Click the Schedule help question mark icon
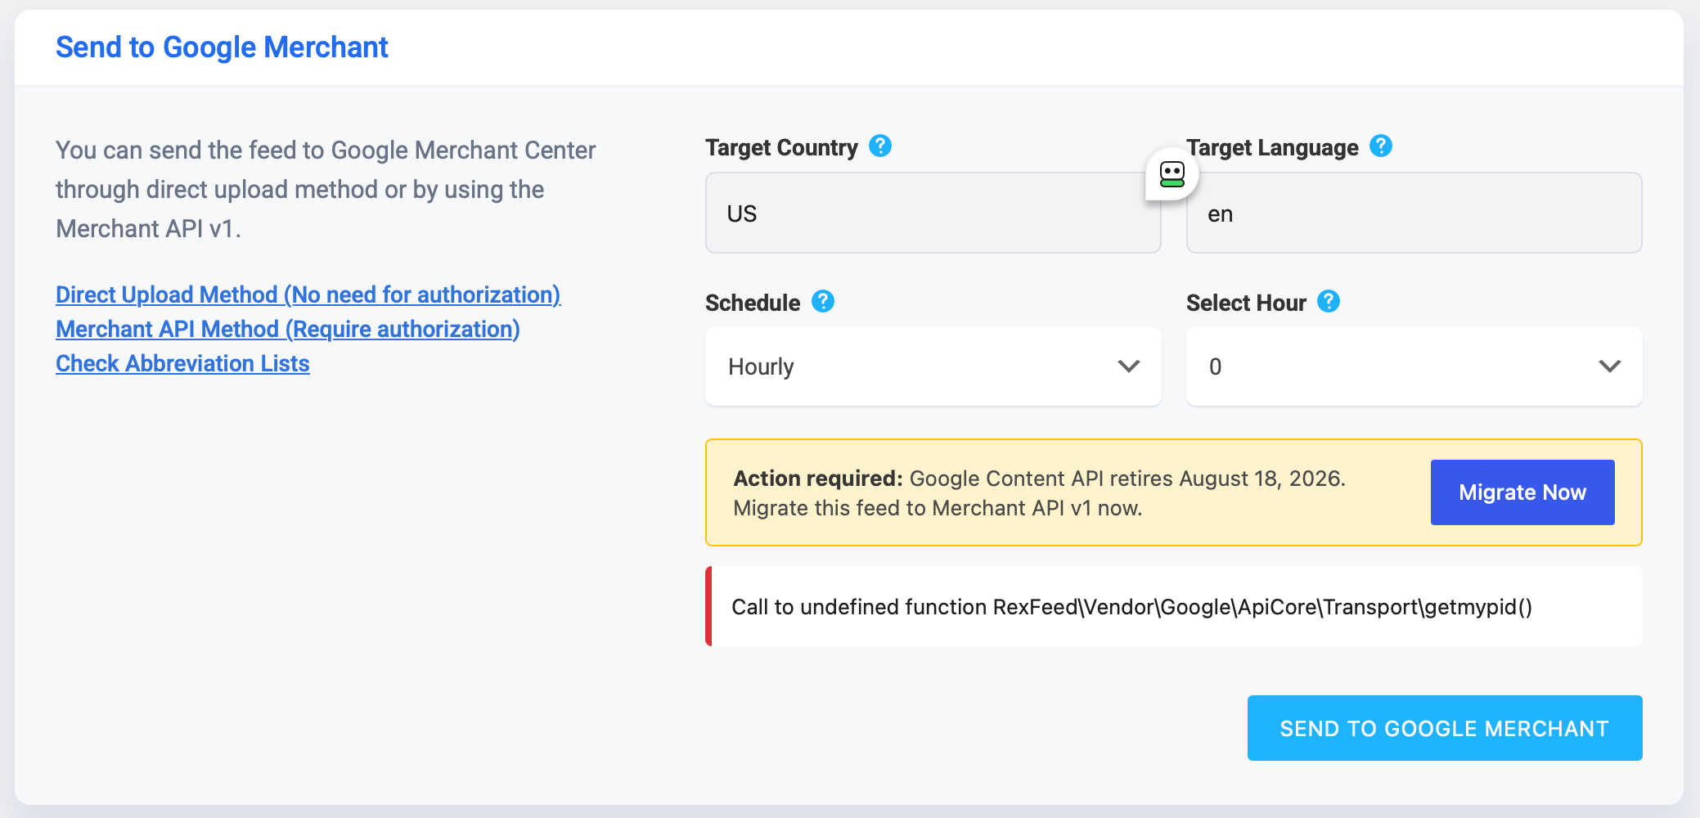 pos(823,302)
